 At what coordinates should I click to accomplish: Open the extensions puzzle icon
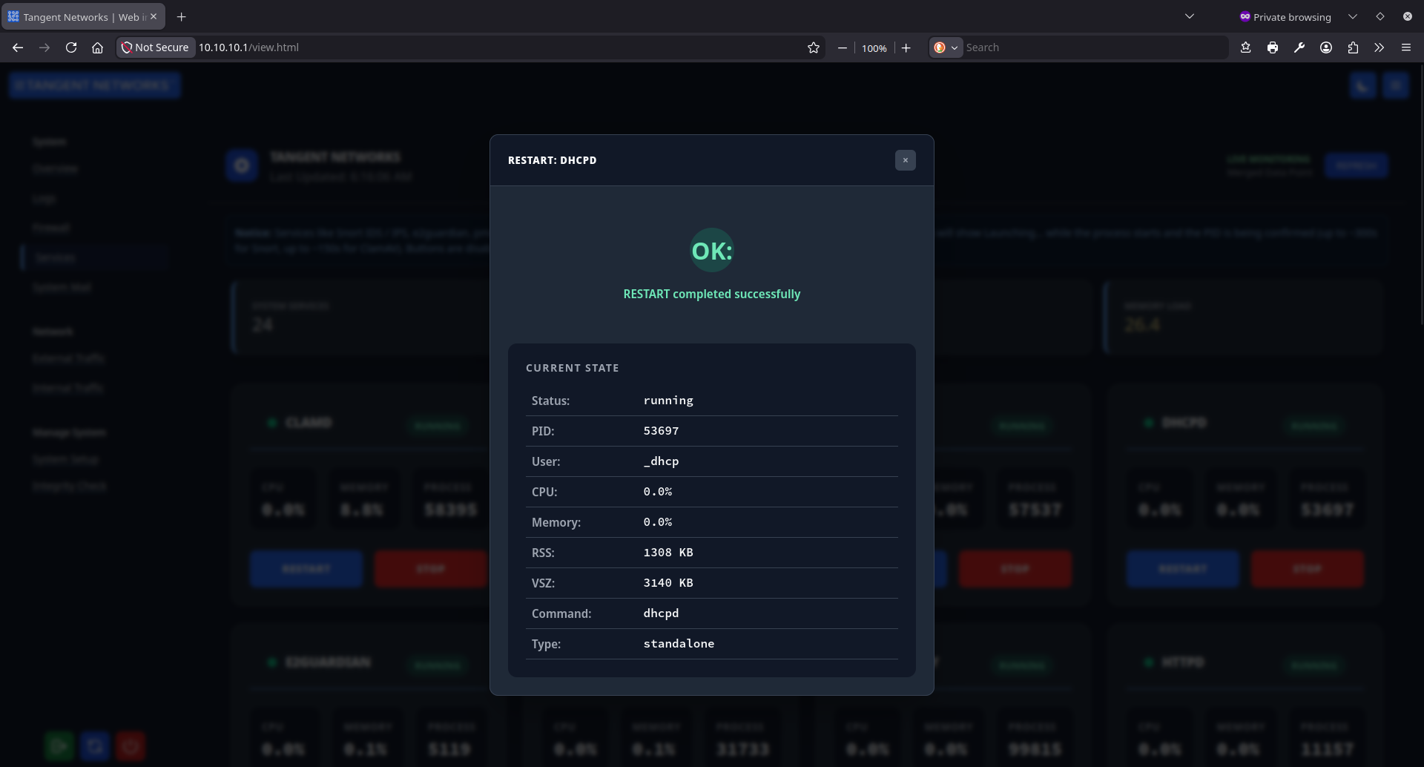click(x=1352, y=47)
